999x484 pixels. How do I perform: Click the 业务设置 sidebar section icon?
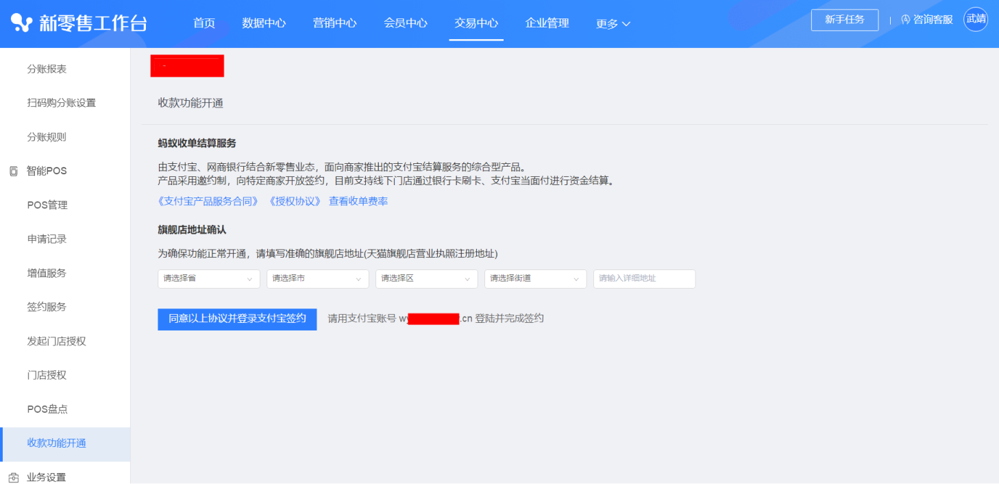click(x=14, y=477)
